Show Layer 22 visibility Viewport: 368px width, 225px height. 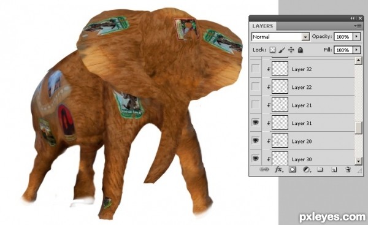click(256, 86)
